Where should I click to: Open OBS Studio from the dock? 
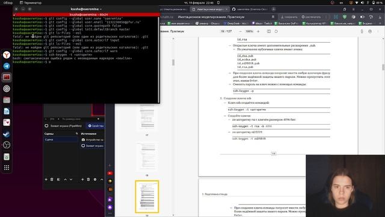click(x=7, y=145)
